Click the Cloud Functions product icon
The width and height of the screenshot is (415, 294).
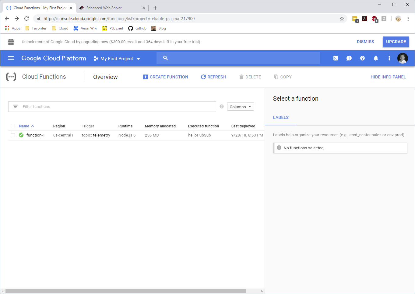coord(11,77)
